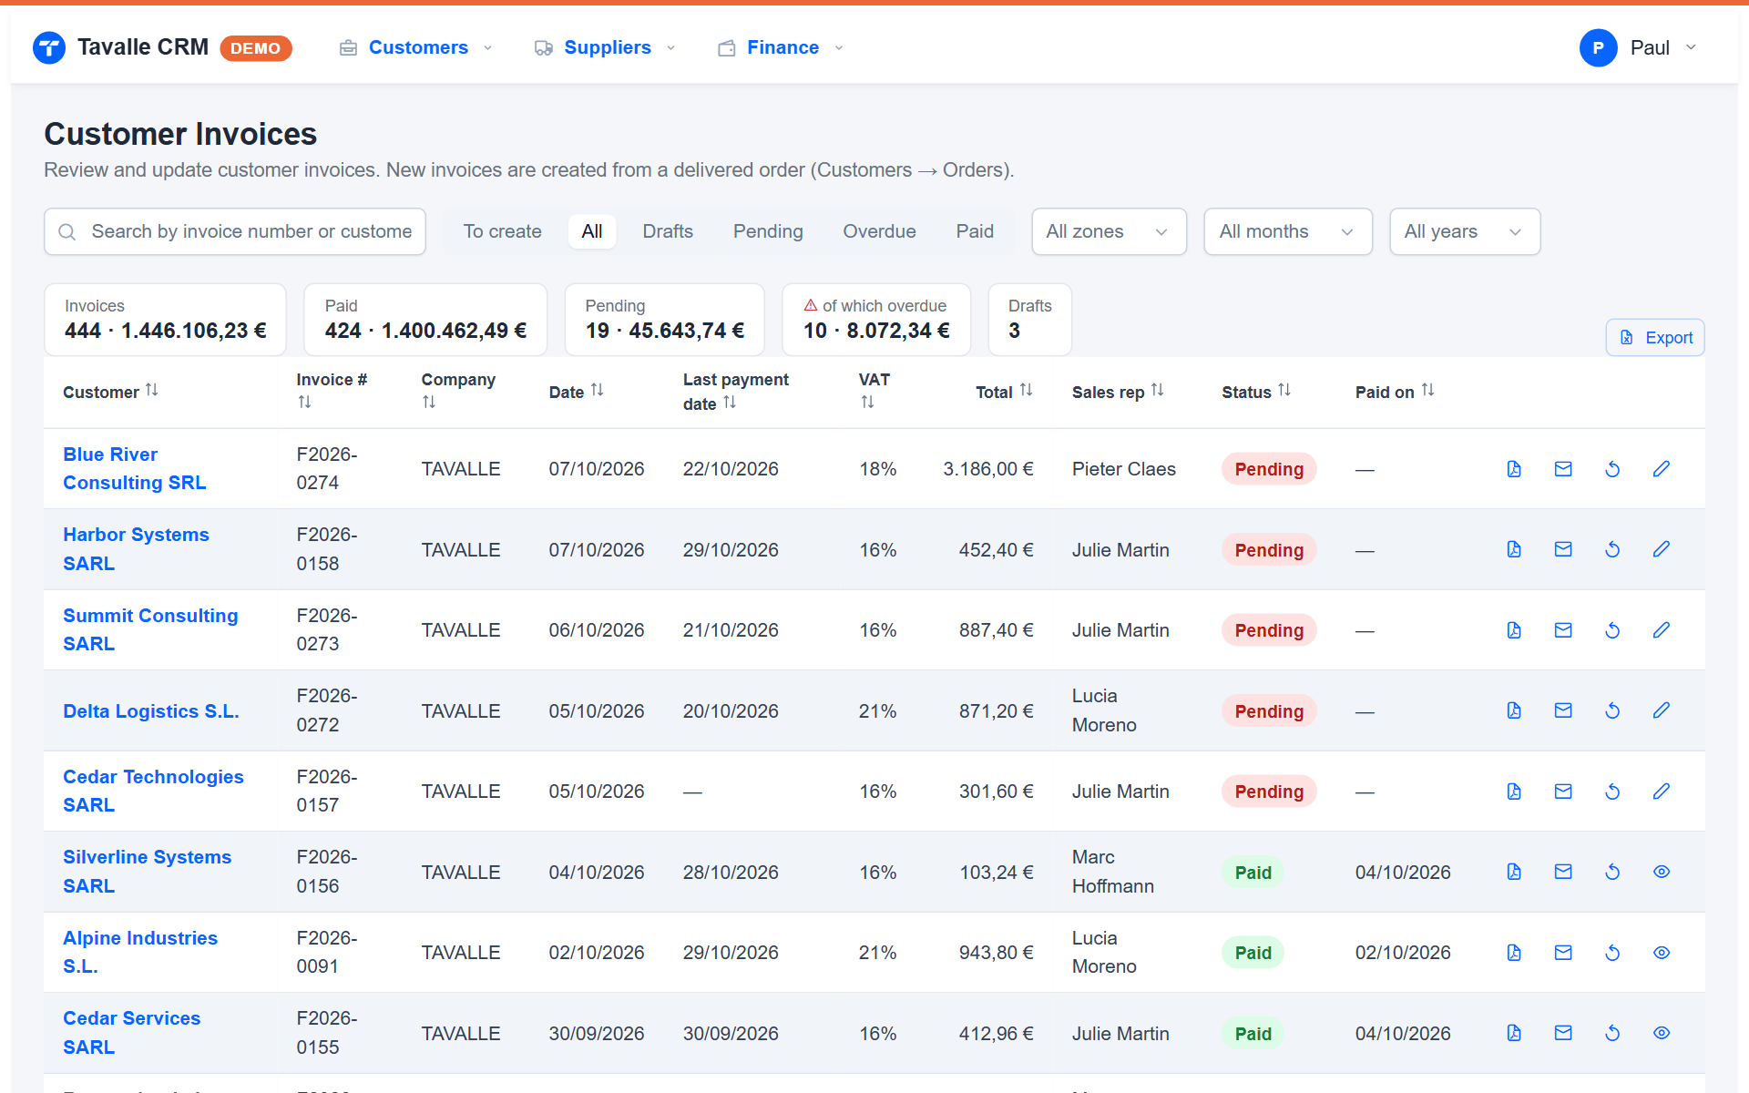The width and height of the screenshot is (1749, 1093).
Task: Expand the Customers menu
Action: [x=416, y=47]
